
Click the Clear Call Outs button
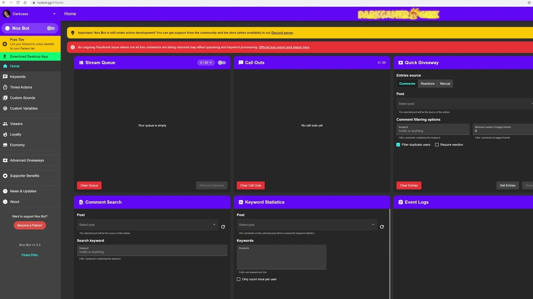[x=251, y=186]
